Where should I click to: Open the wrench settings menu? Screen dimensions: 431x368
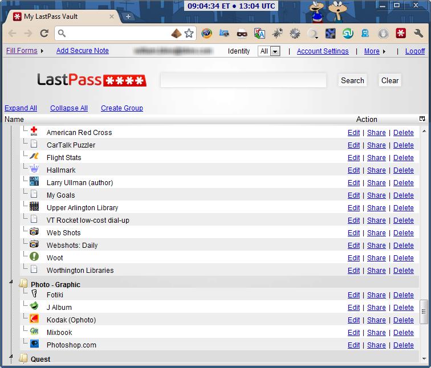click(418, 34)
